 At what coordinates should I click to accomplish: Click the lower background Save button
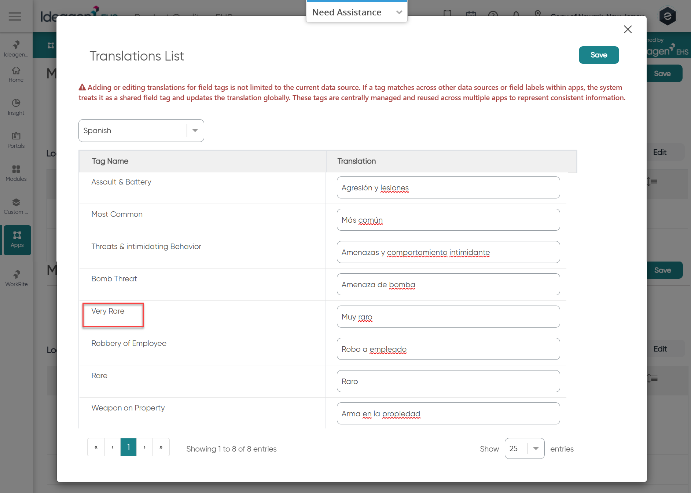coord(664,270)
